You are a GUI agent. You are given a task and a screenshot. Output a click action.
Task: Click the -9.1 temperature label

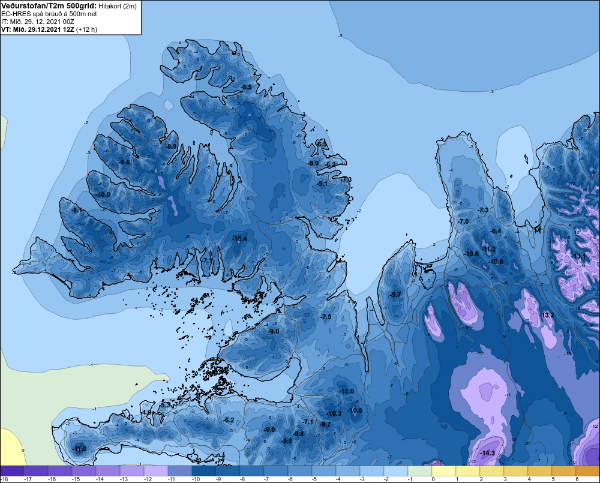(322, 184)
